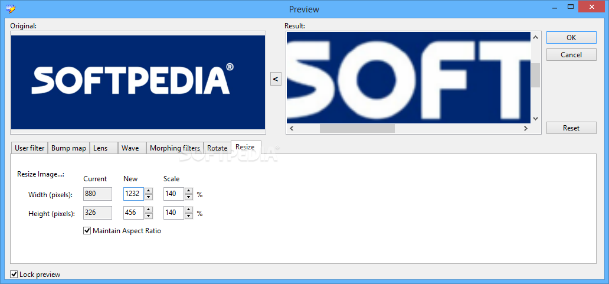Click the width Scale field showing 140
This screenshot has height=284, width=609.
coord(173,194)
